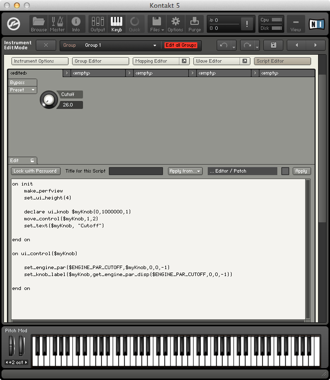Open the Options gear icon
This screenshot has width=330, height=380.
pos(175,23)
